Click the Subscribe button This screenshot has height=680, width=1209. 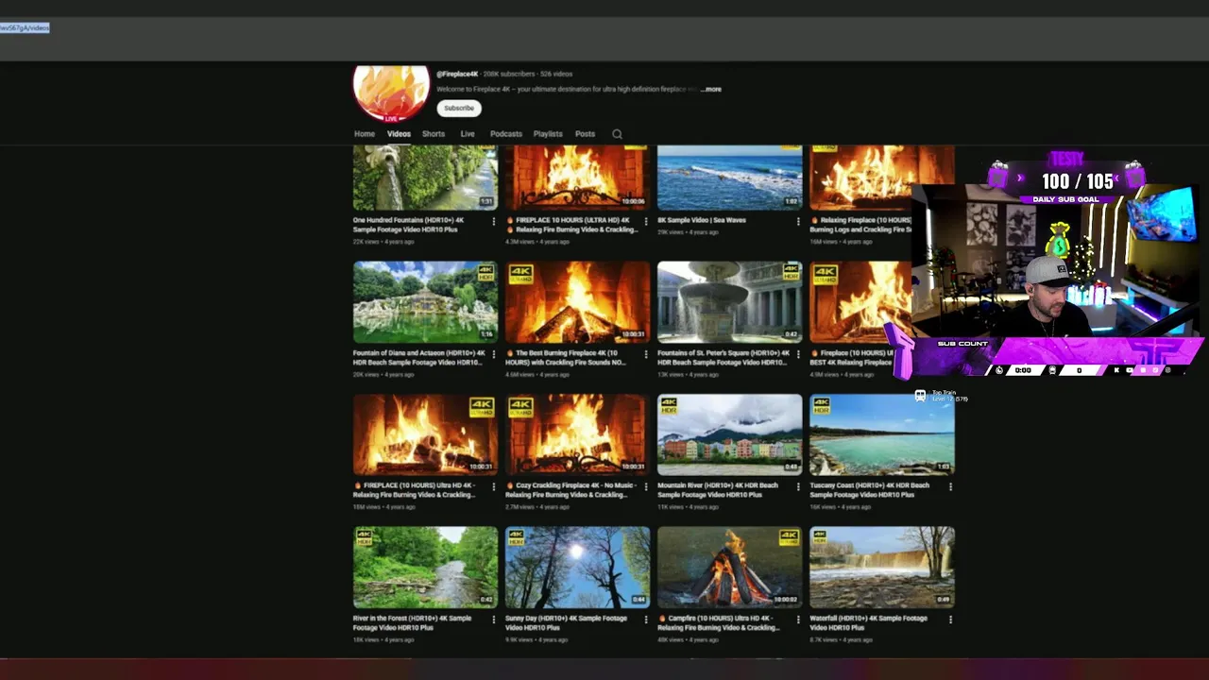(x=459, y=108)
